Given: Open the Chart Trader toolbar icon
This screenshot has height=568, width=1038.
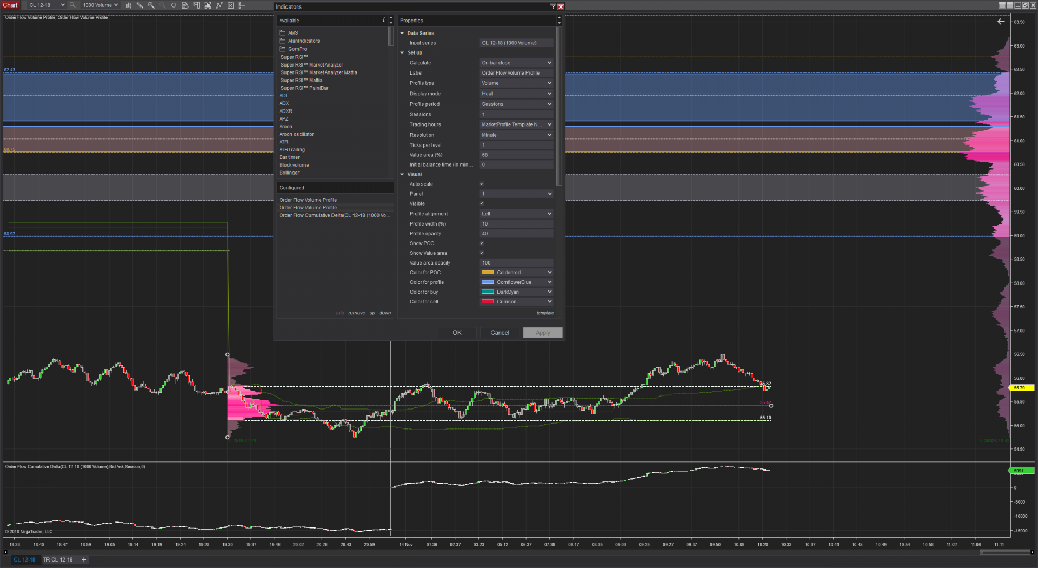Looking at the screenshot, I should tap(196, 5).
